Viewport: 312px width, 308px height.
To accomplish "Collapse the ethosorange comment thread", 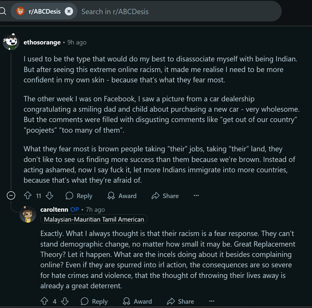I will pyautogui.click(x=11, y=196).
